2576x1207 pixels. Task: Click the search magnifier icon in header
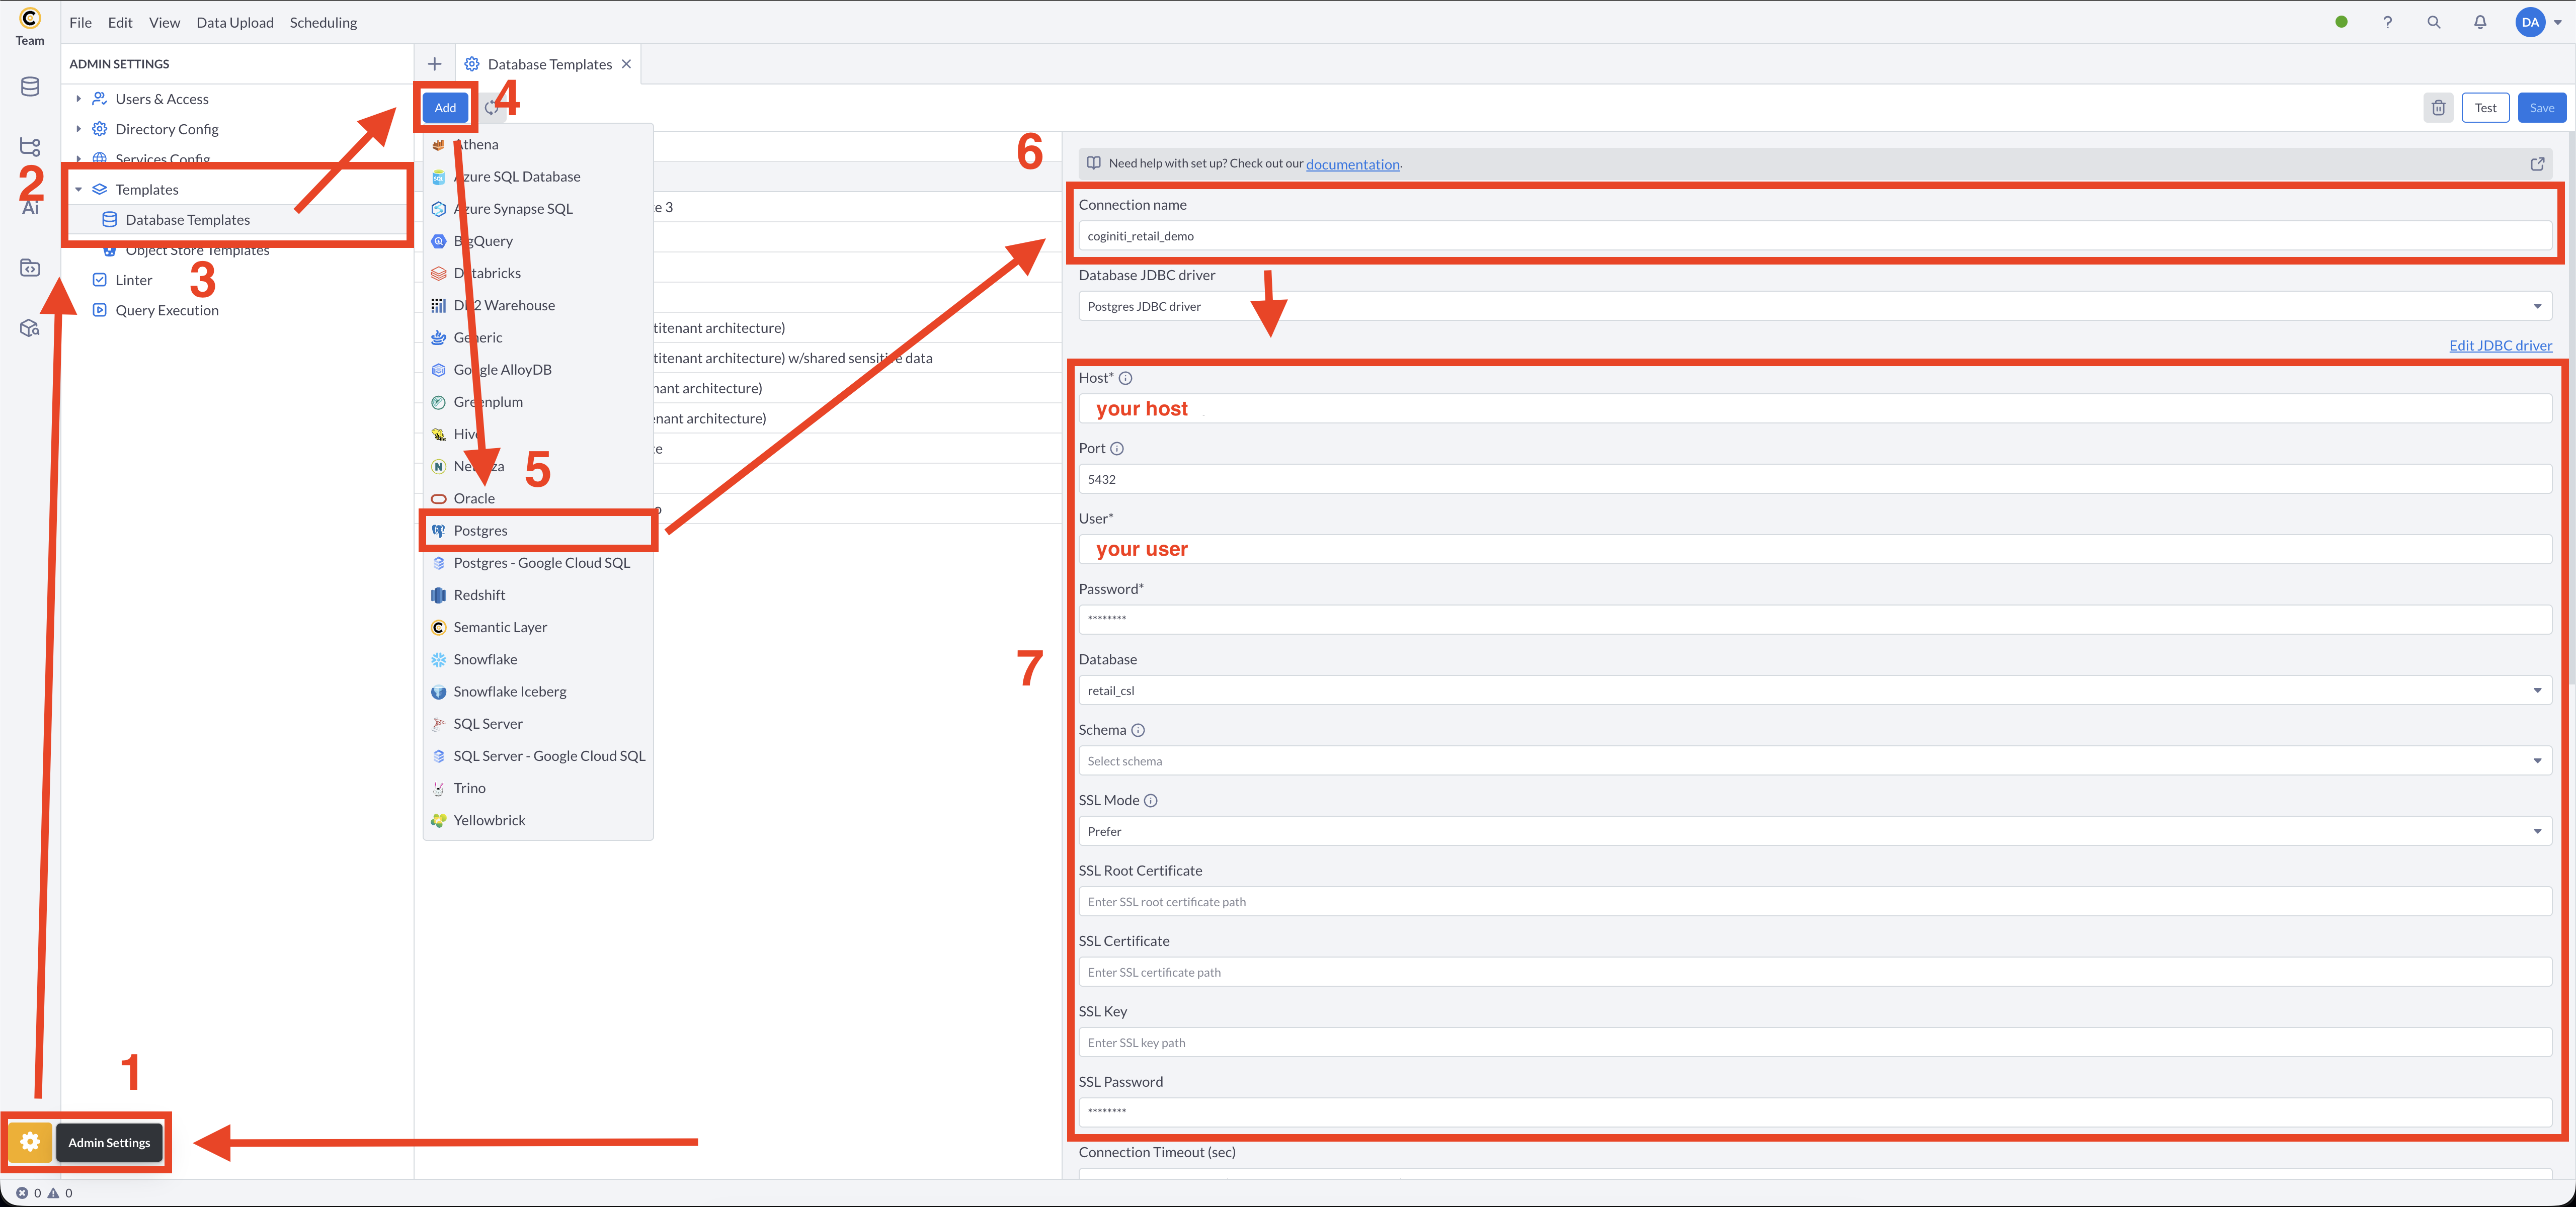click(2434, 22)
